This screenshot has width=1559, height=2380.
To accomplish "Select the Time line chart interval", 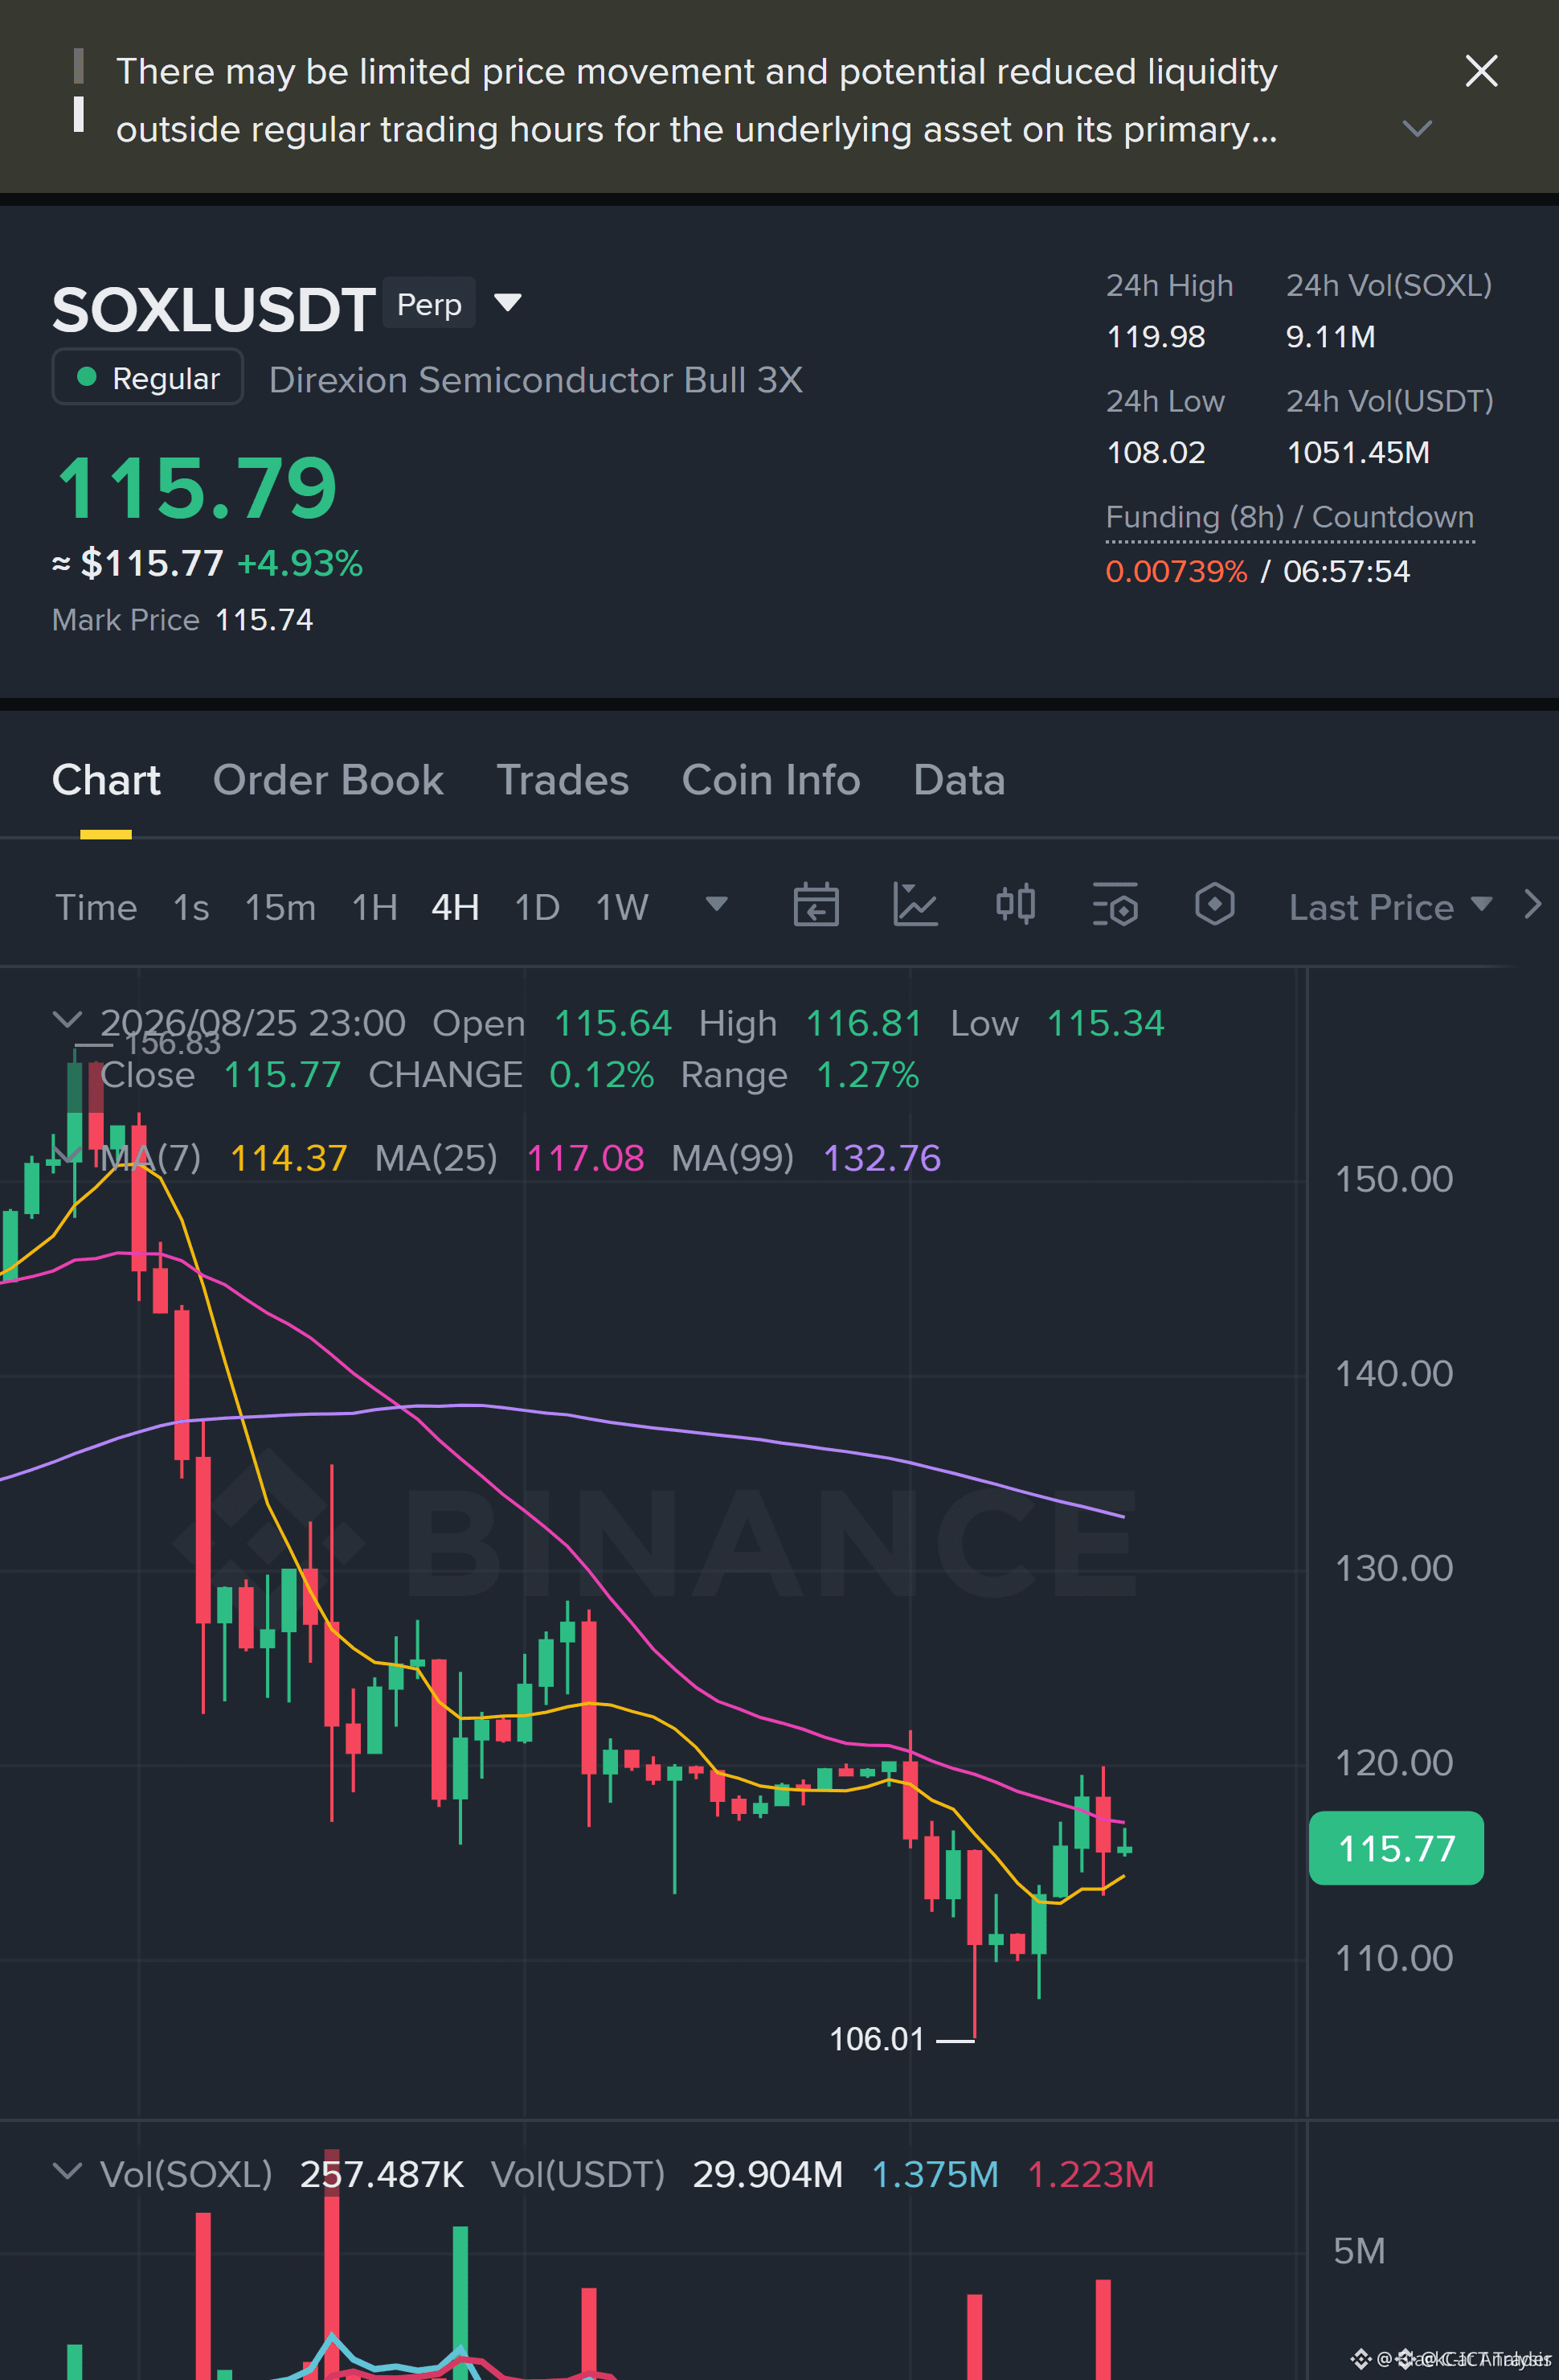I will pyautogui.click(x=96, y=907).
